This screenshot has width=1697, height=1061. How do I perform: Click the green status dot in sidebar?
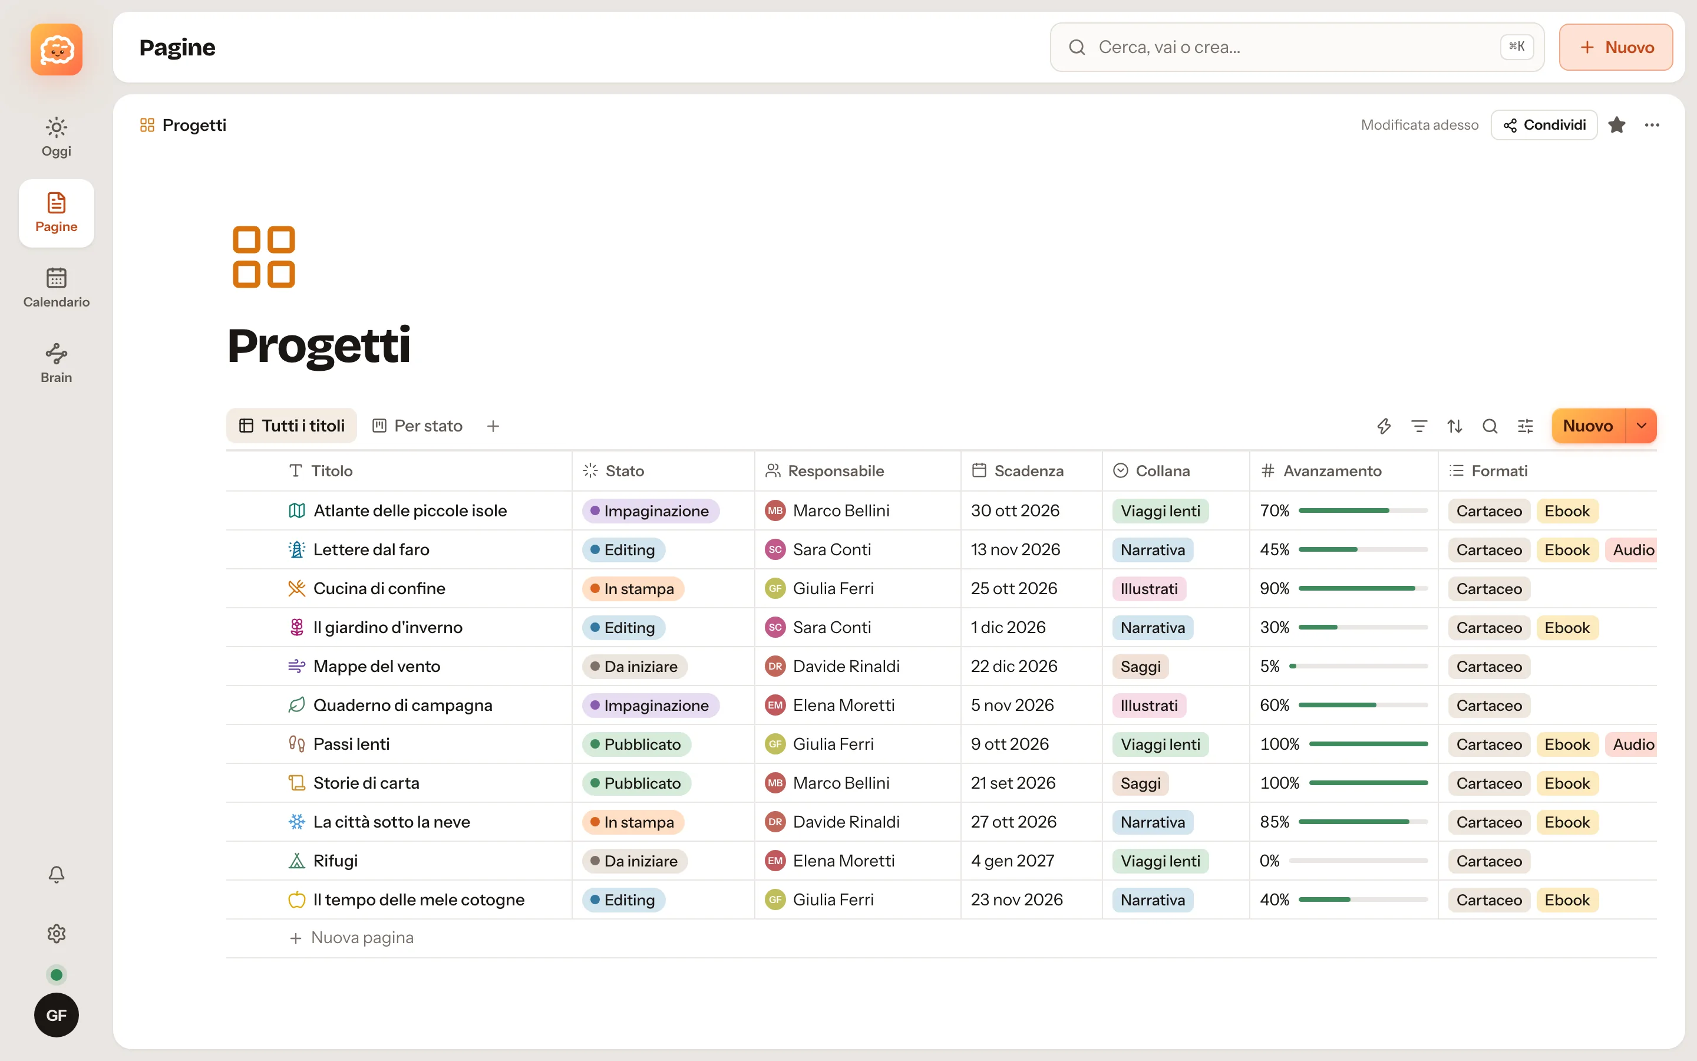56,975
